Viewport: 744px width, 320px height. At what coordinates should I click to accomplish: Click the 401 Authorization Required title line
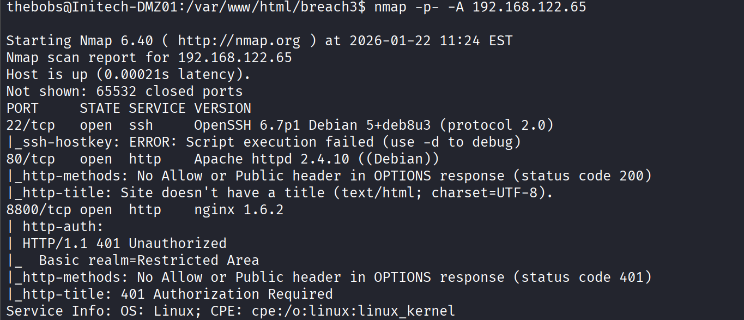[x=170, y=294]
